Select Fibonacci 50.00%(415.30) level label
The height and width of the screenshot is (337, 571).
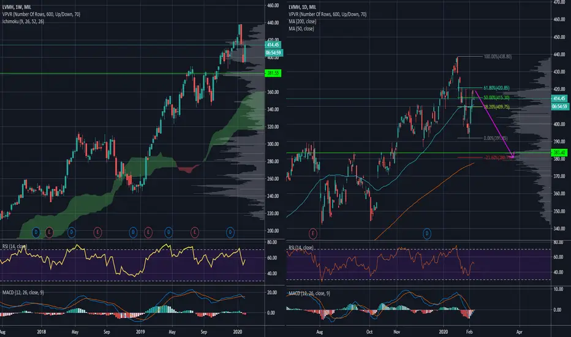coord(496,97)
